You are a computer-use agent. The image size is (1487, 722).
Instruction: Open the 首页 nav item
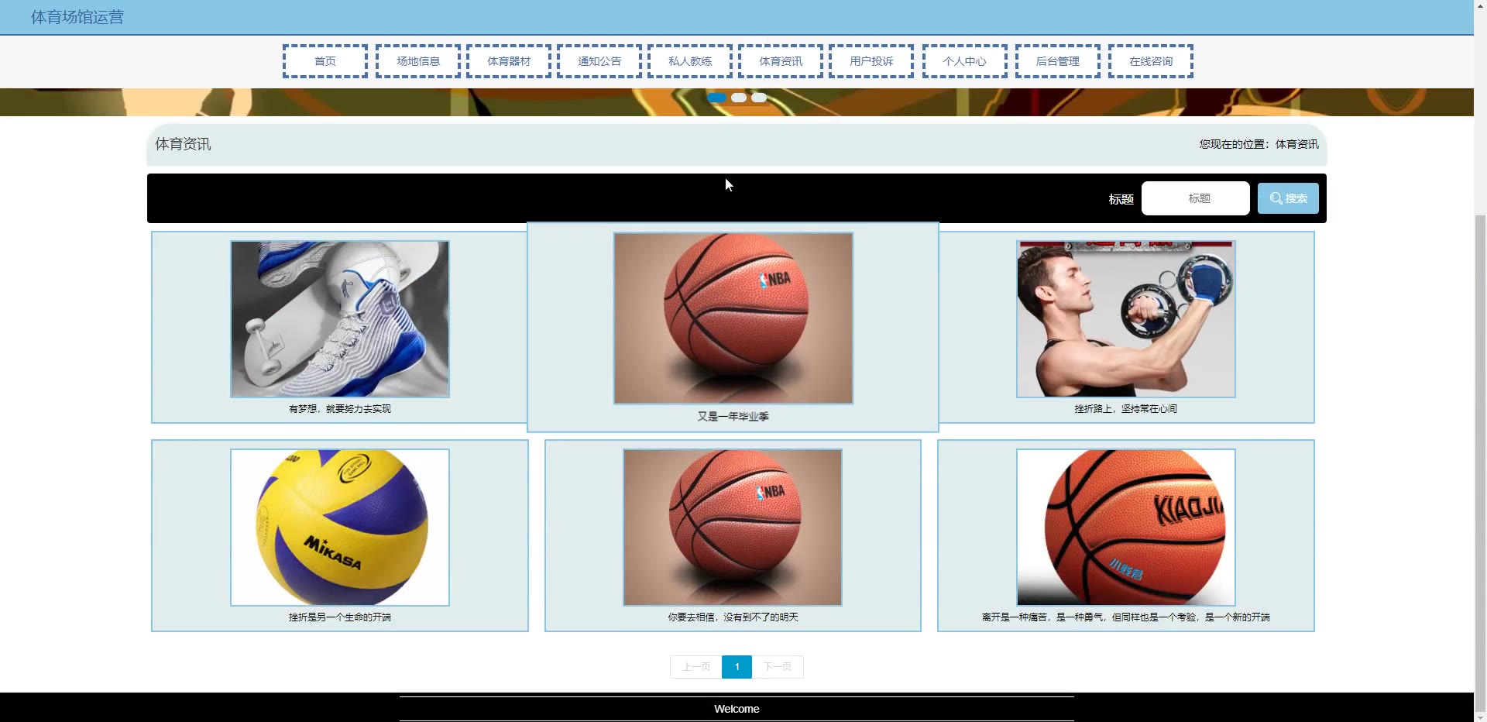325,61
